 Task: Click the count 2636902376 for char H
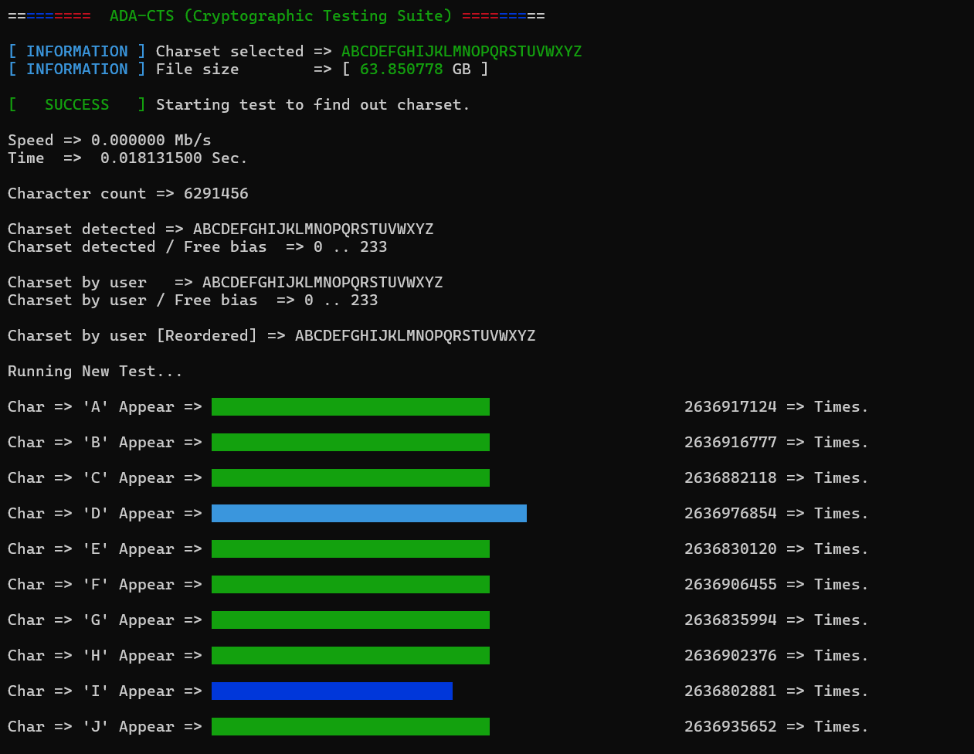(730, 656)
